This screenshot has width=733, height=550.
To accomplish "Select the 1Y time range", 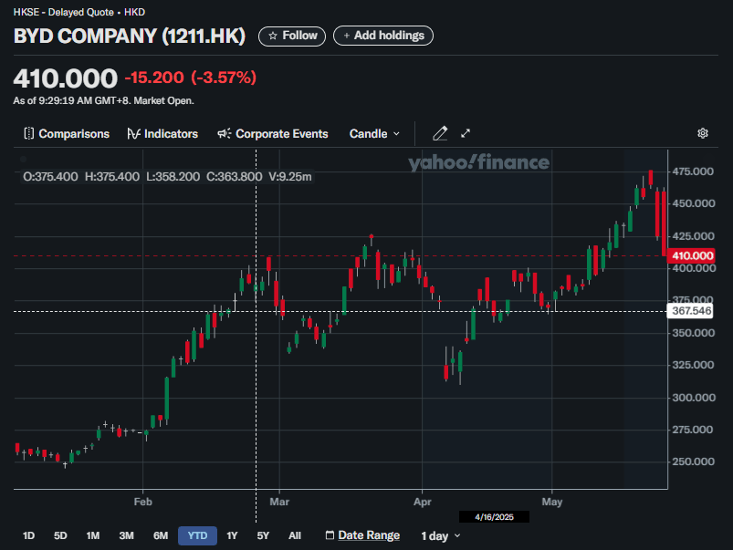I will (x=232, y=535).
